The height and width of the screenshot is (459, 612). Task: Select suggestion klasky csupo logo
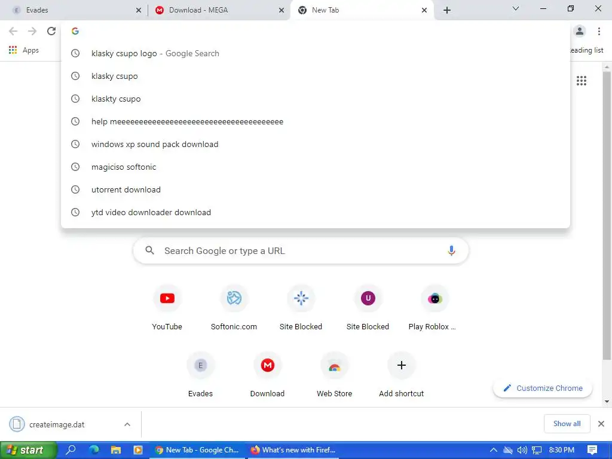316,53
